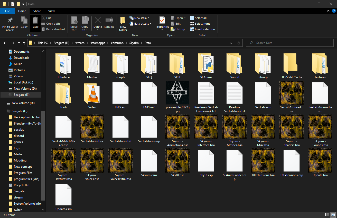The width and height of the screenshot is (337, 218).
Task: Click the Properties checkmark icon
Action: [x=162, y=20]
